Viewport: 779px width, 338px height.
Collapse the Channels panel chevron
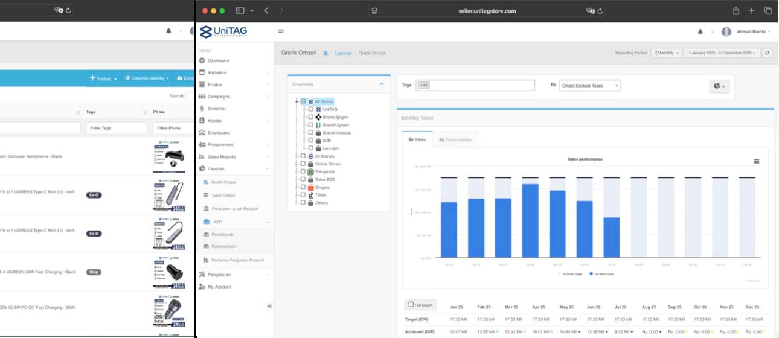382,84
